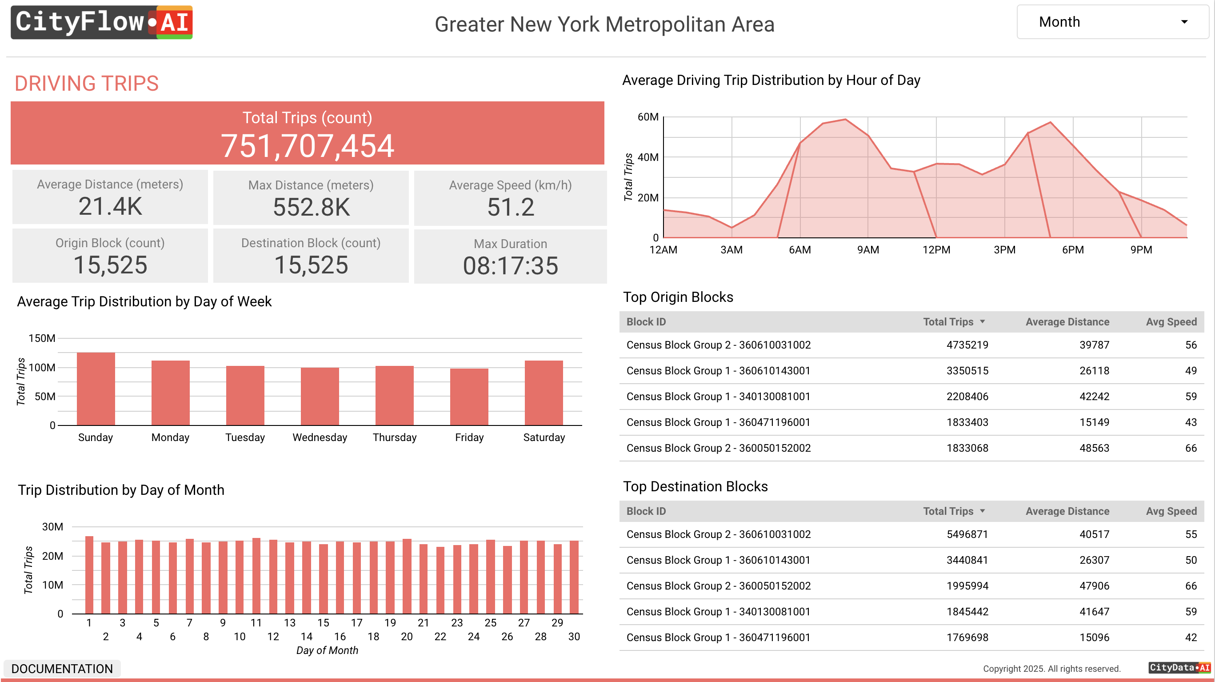
Task: Open the Month dropdown selector
Action: point(1112,22)
